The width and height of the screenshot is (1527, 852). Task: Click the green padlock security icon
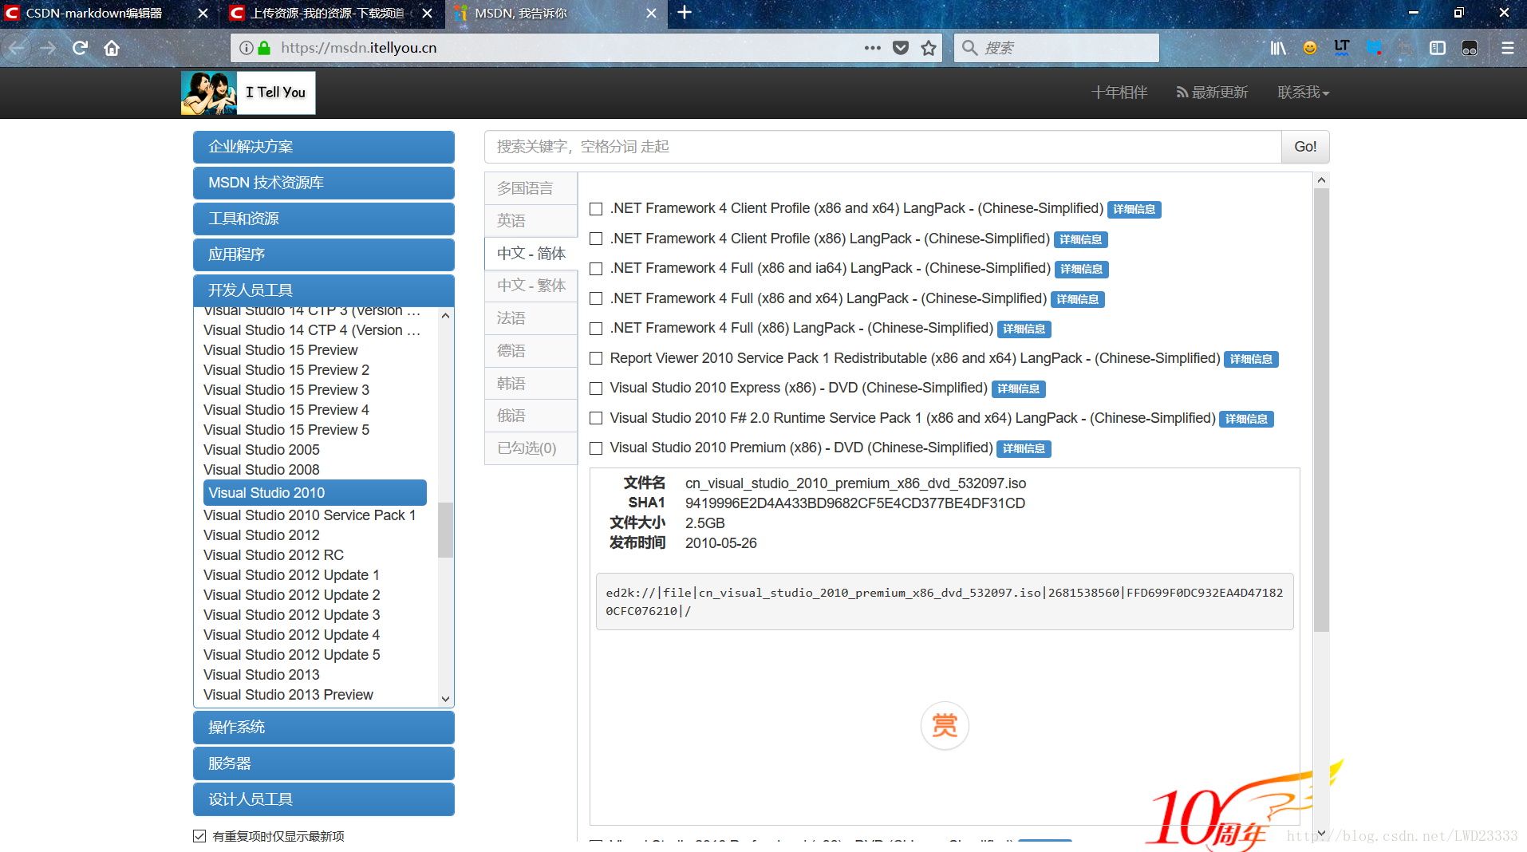pyautogui.click(x=264, y=48)
